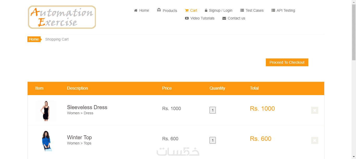This screenshot has height=159, width=356.
Task: Click the Sleeveless Dress quantity box
Action: click(x=213, y=110)
